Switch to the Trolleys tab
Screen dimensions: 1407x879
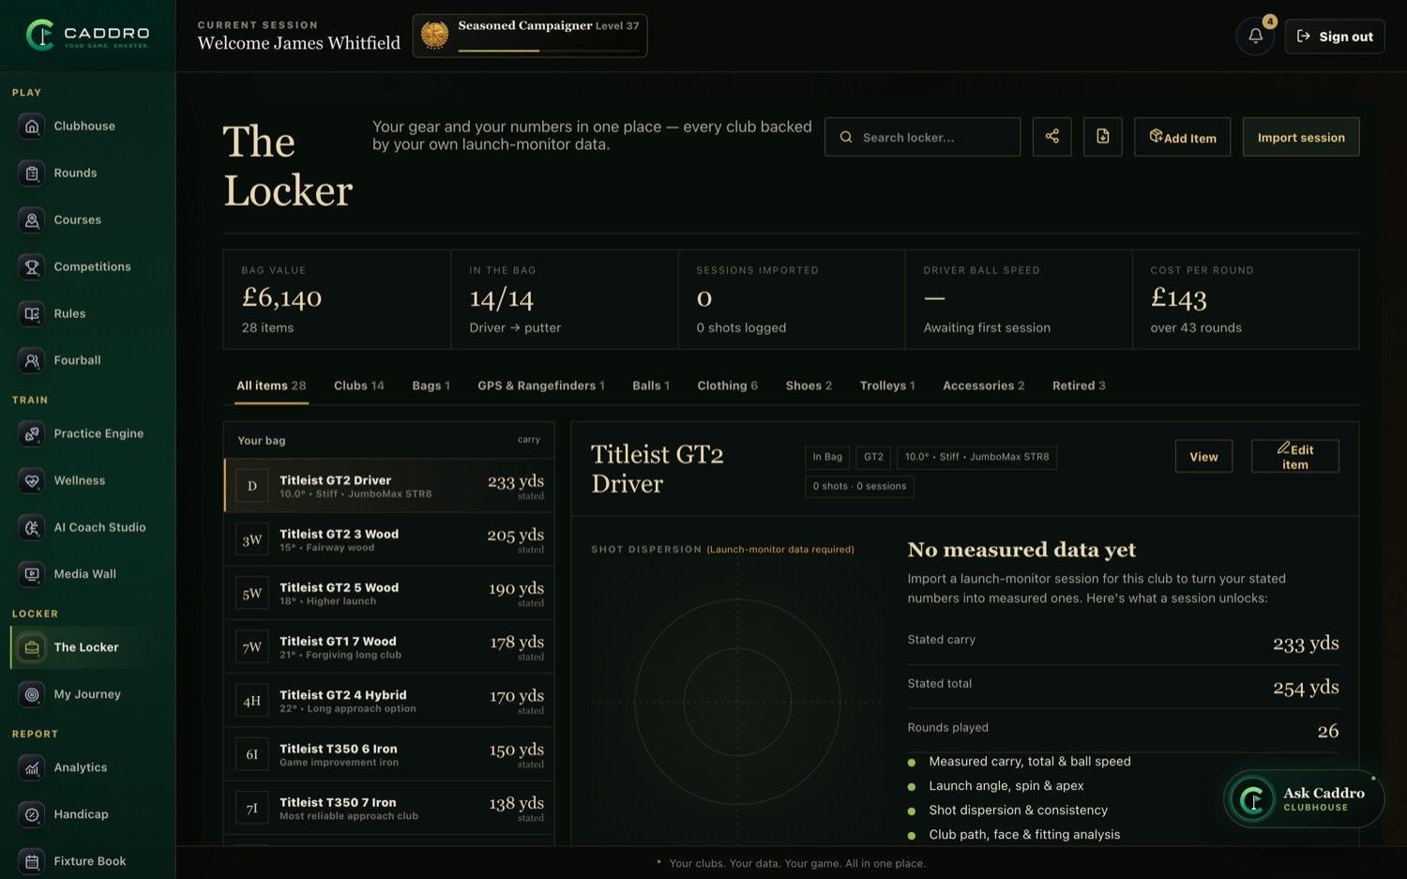point(887,386)
